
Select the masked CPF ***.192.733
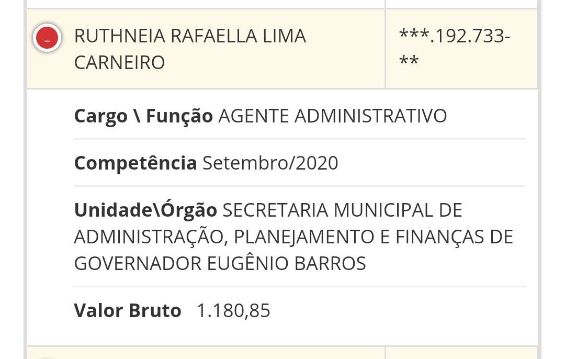coord(455,36)
